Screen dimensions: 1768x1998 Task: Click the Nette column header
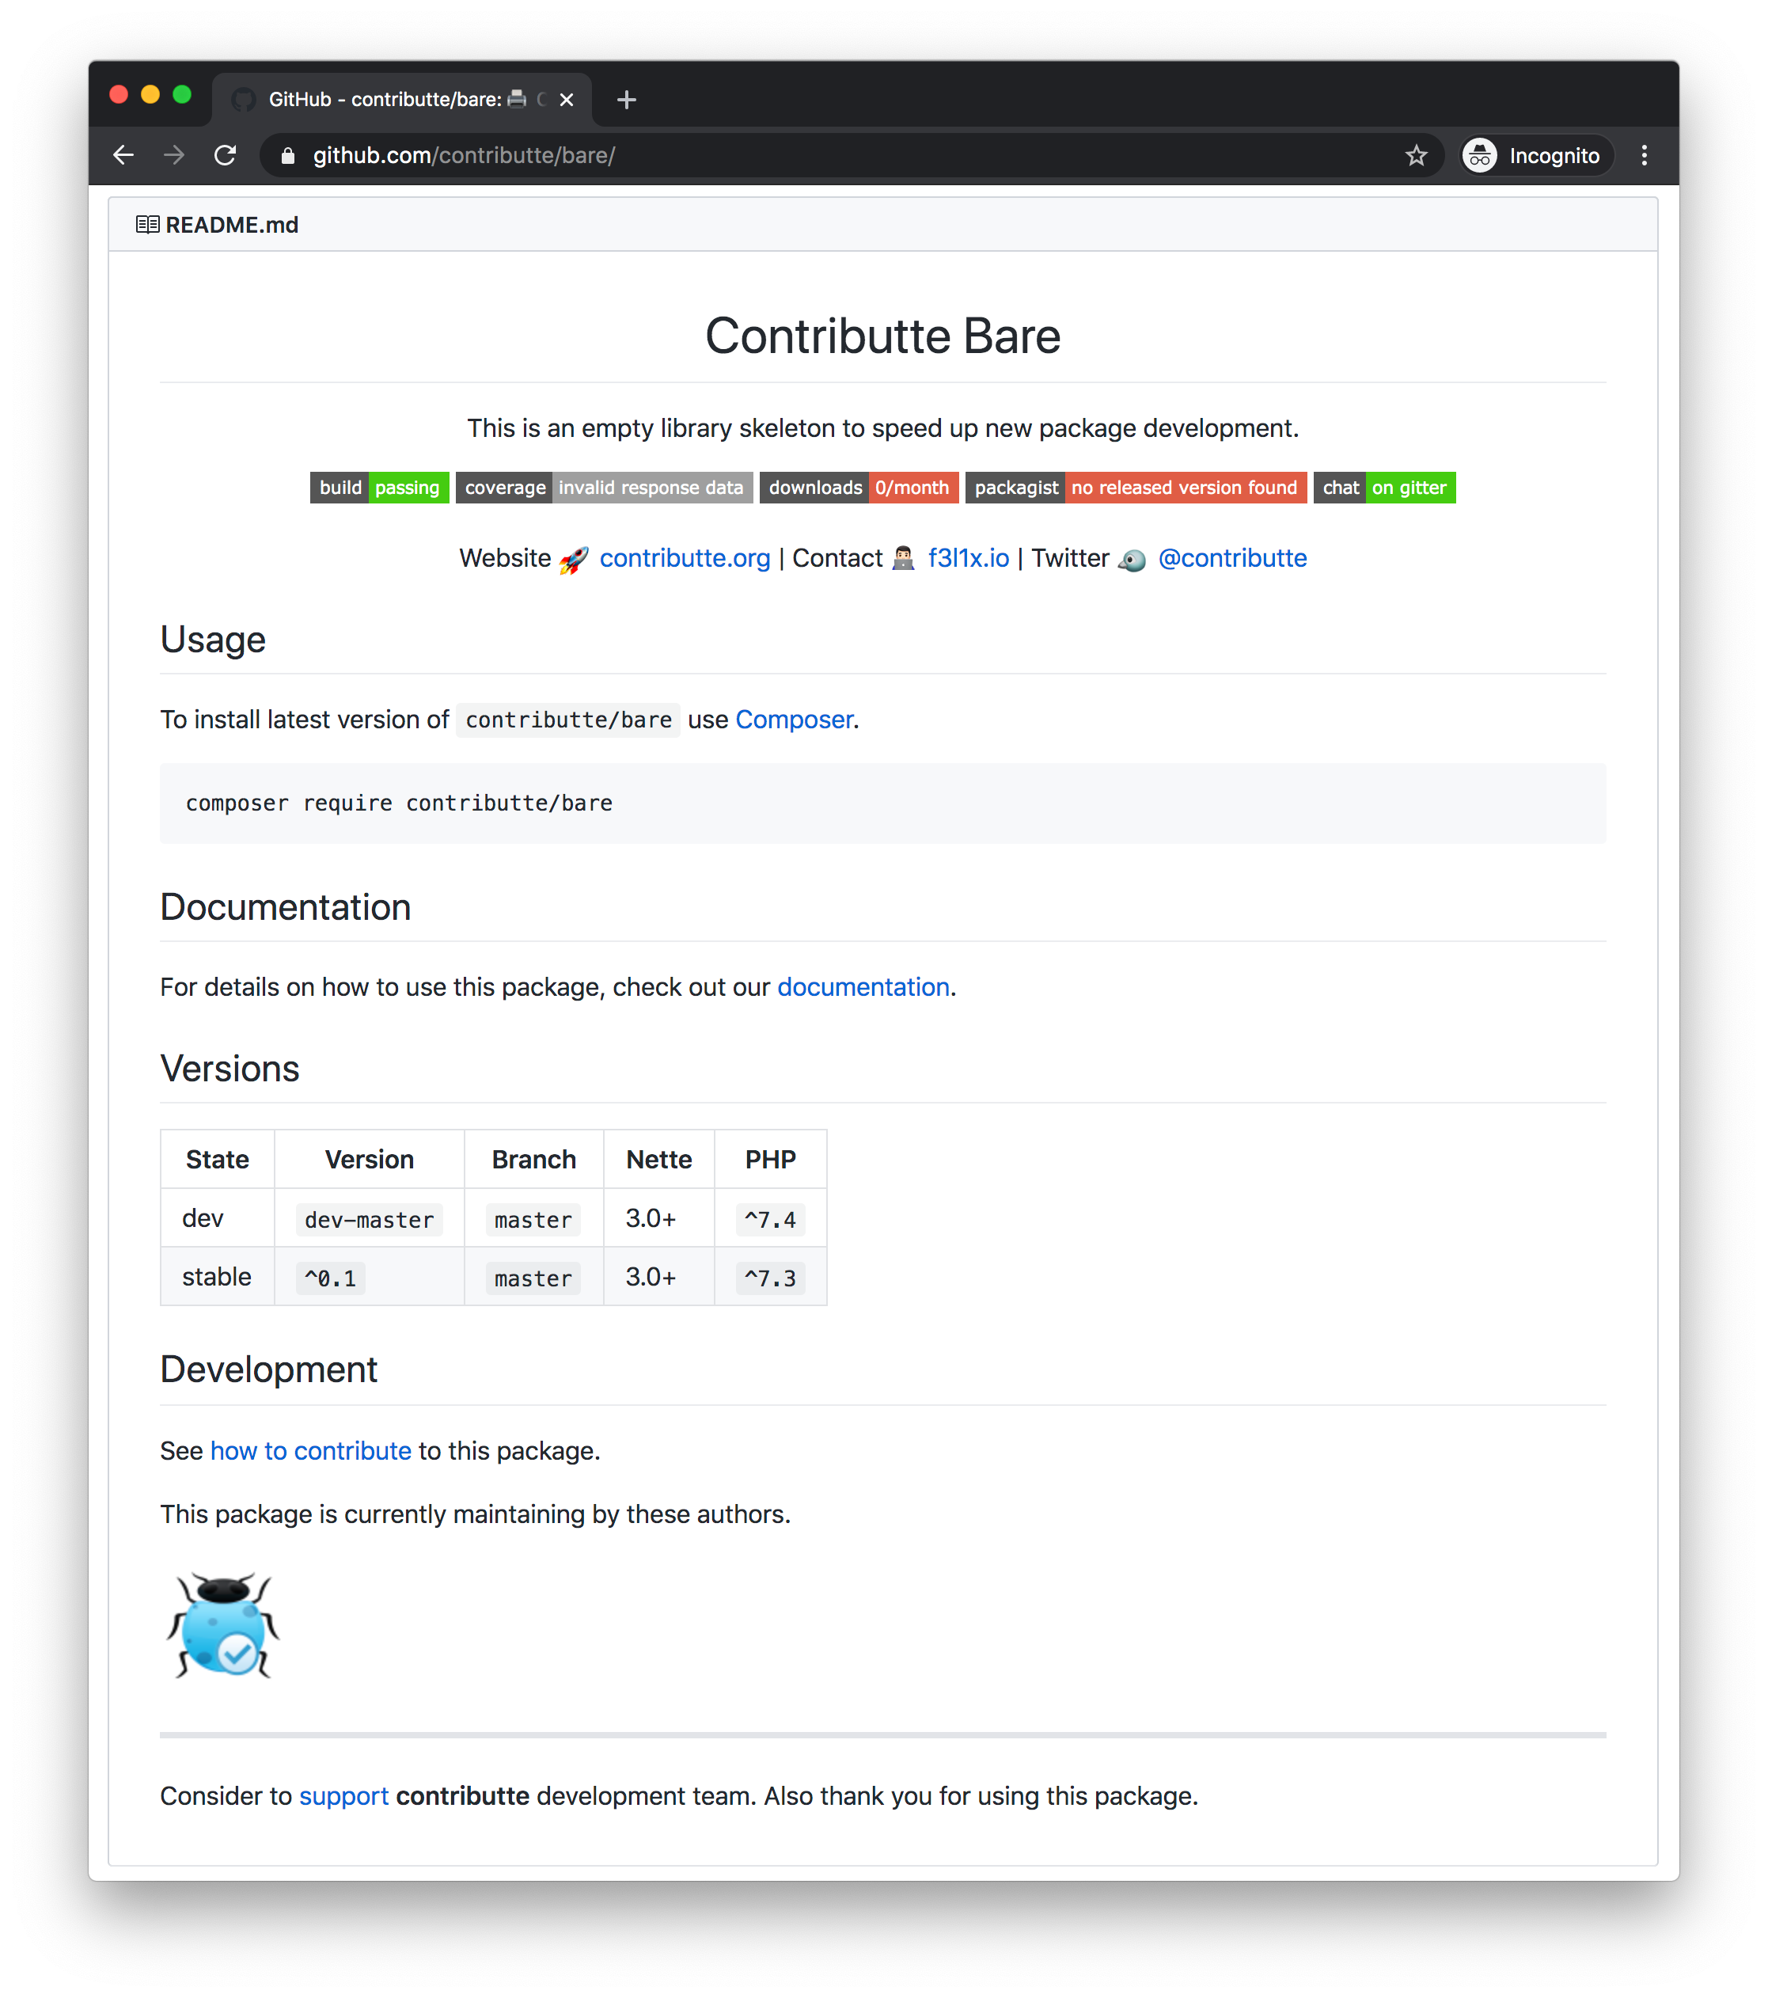tap(658, 1160)
